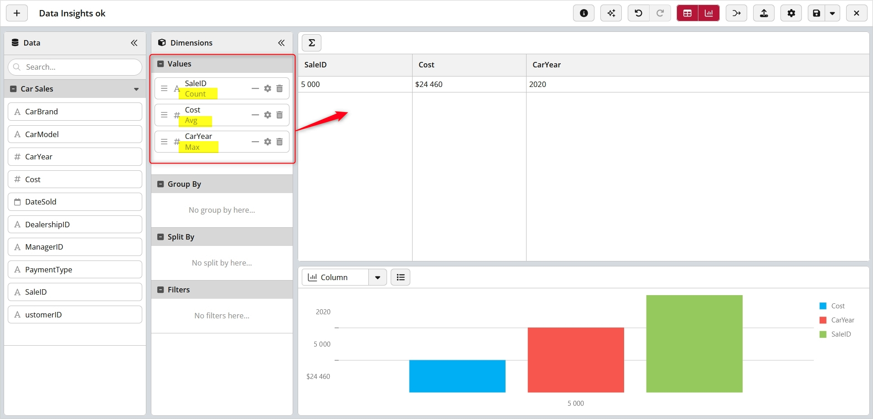The height and width of the screenshot is (419, 873).
Task: Click the Max aggregation label under CarYear
Action: coord(192,147)
